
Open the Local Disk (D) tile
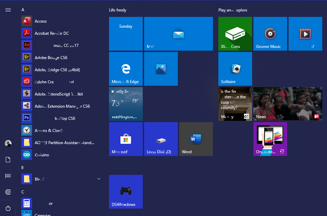click(x=161, y=139)
